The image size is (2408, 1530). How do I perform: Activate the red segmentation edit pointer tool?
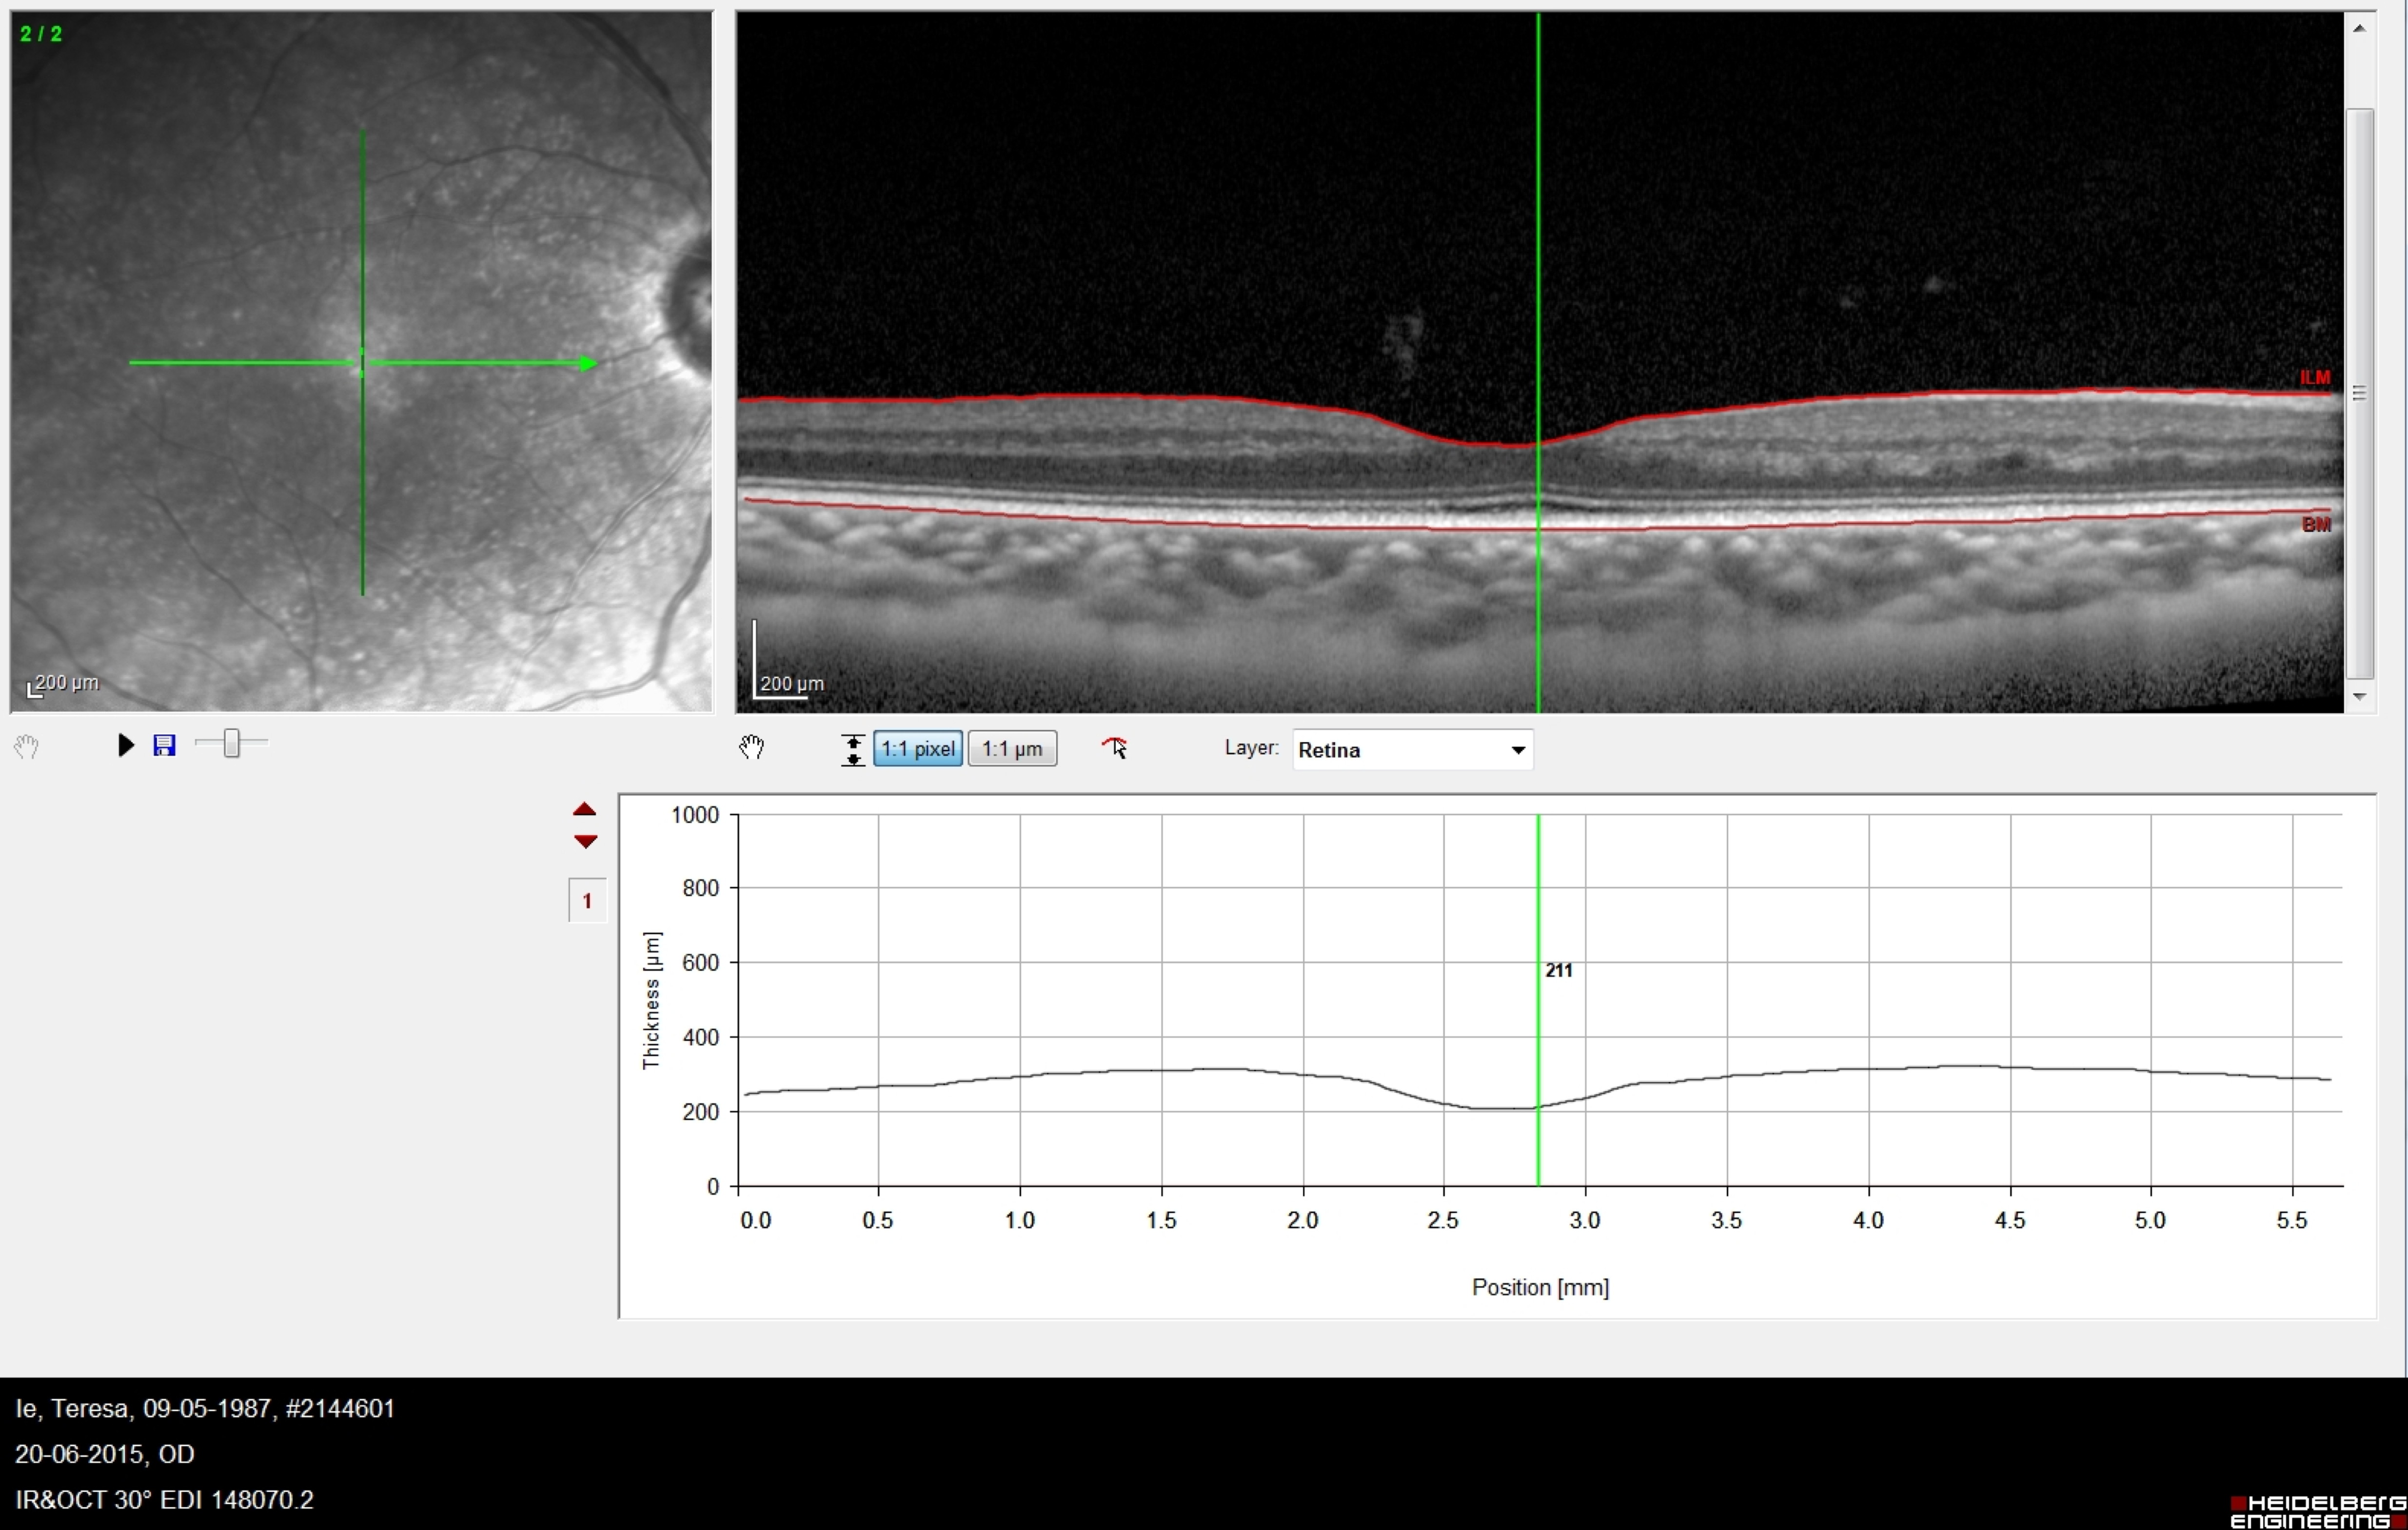(1114, 748)
